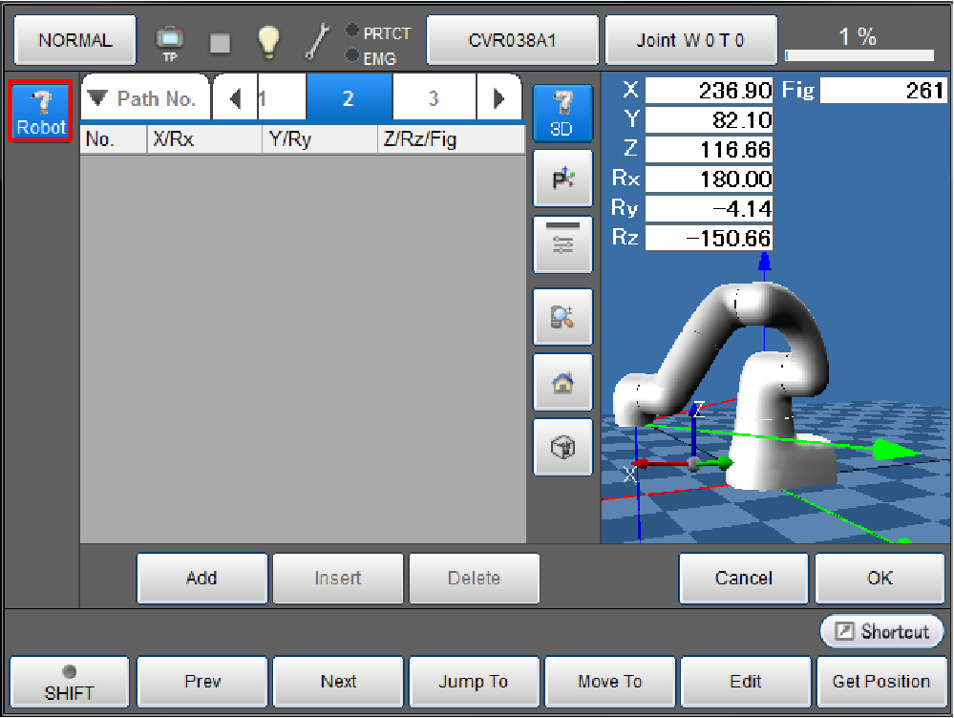This screenshot has width=954, height=718.
Task: Click the Robot icon button
Action: point(41,111)
